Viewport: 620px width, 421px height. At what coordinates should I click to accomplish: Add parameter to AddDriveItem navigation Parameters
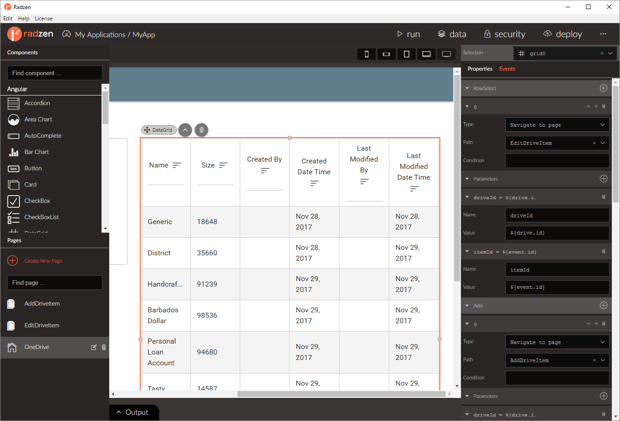pyautogui.click(x=604, y=396)
